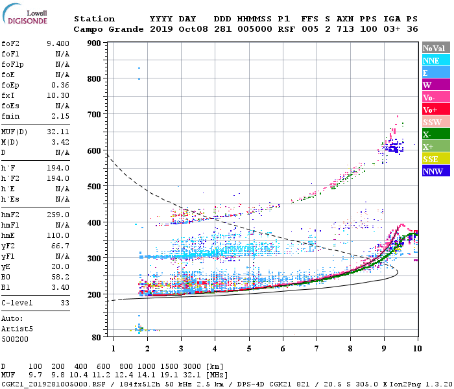Click the 1 MHz frequency axis label
This screenshot has height=389, width=454.
[x=113, y=349]
